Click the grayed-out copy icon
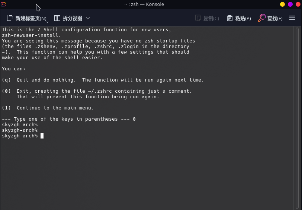Image resolution: width=302 pixels, height=210 pixels. [198, 18]
